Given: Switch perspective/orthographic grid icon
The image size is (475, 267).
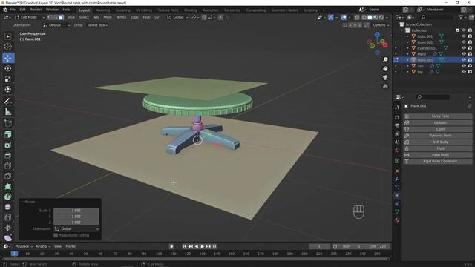Looking at the screenshot, I should [385, 87].
